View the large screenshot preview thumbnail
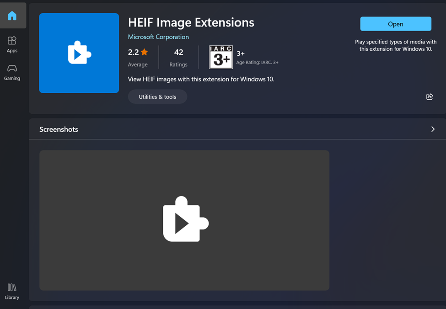 (x=184, y=220)
